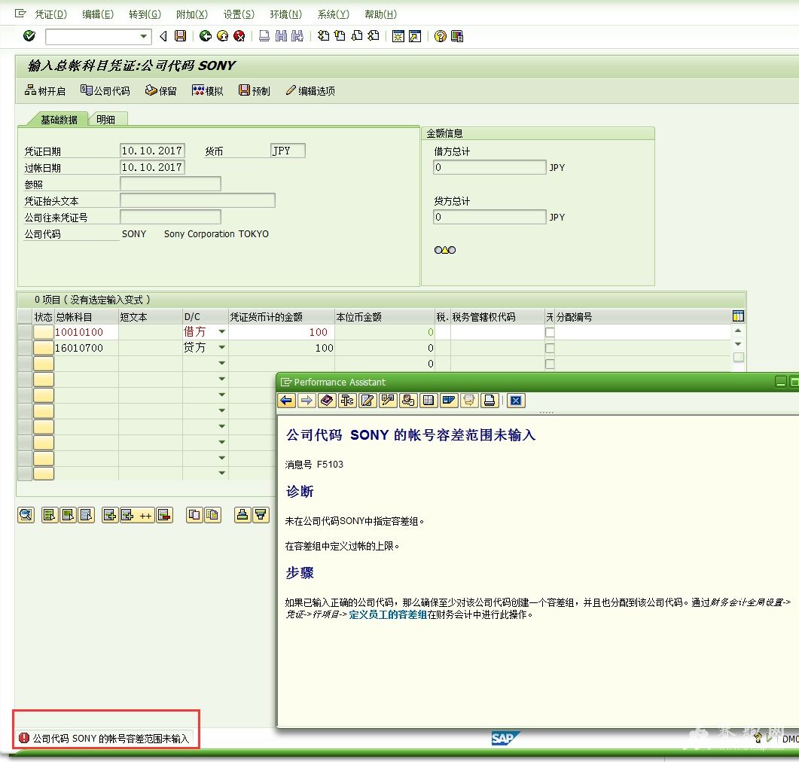Click the Save (floppy disk) icon

tap(181, 35)
